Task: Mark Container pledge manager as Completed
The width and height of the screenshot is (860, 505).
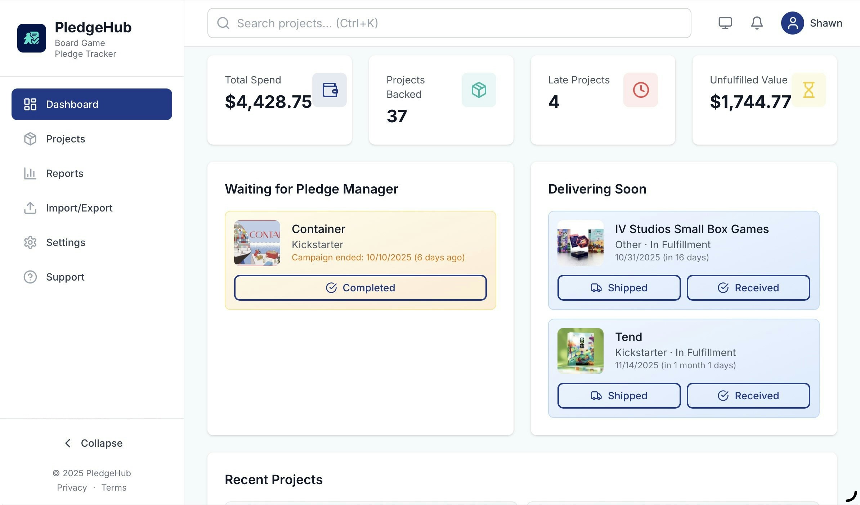Action: coord(360,288)
